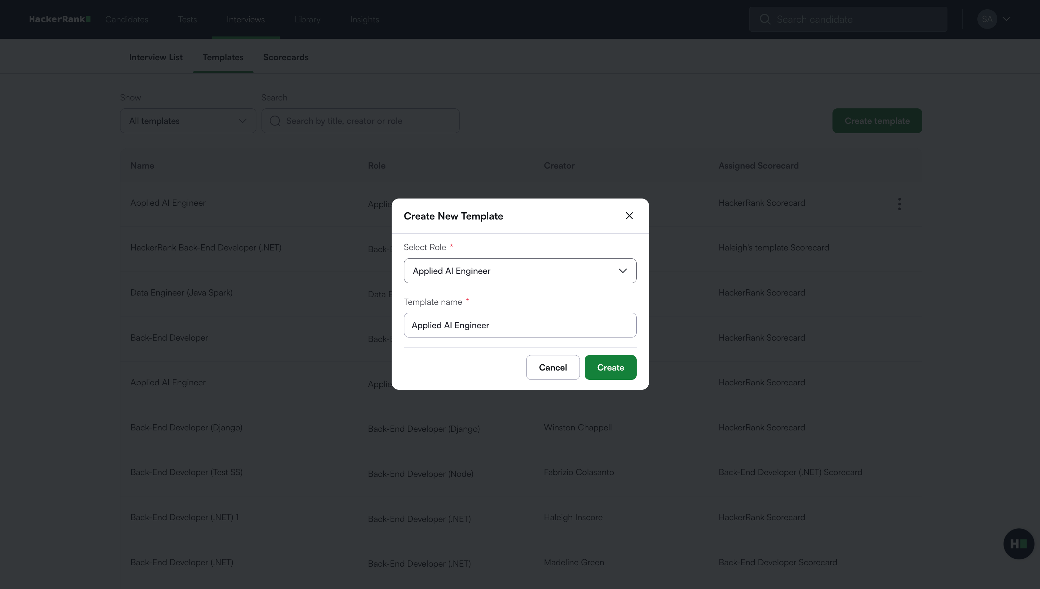Open the Candidates menu item
1040x589 pixels.
coord(127,19)
